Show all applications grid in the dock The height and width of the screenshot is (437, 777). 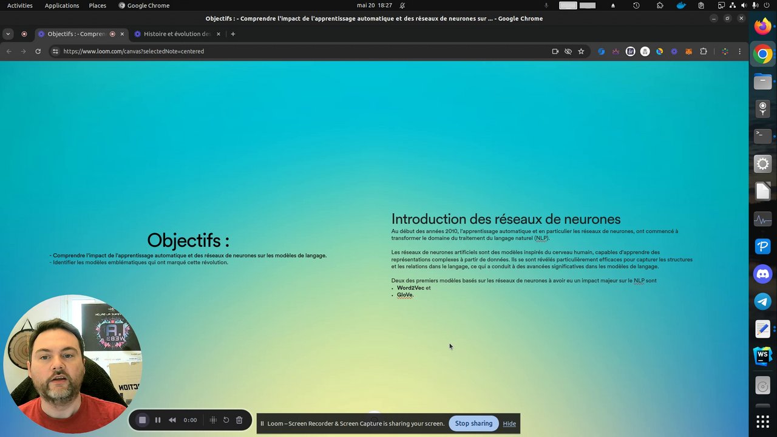click(763, 421)
